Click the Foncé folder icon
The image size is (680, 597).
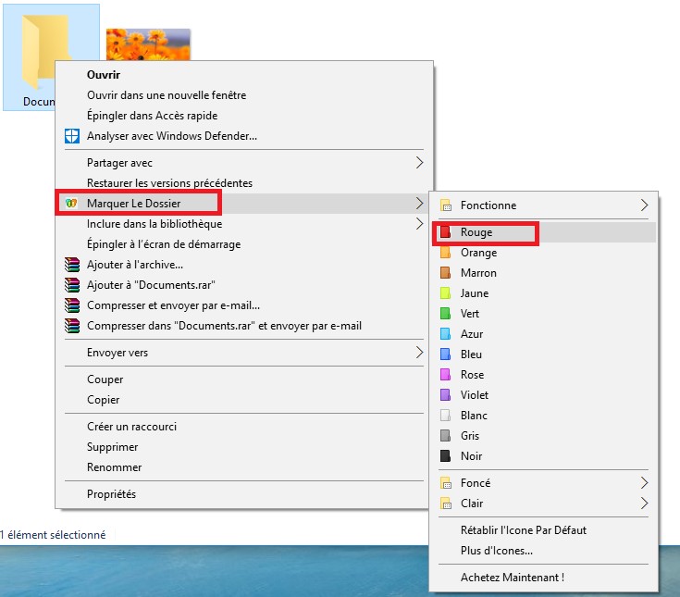point(445,483)
